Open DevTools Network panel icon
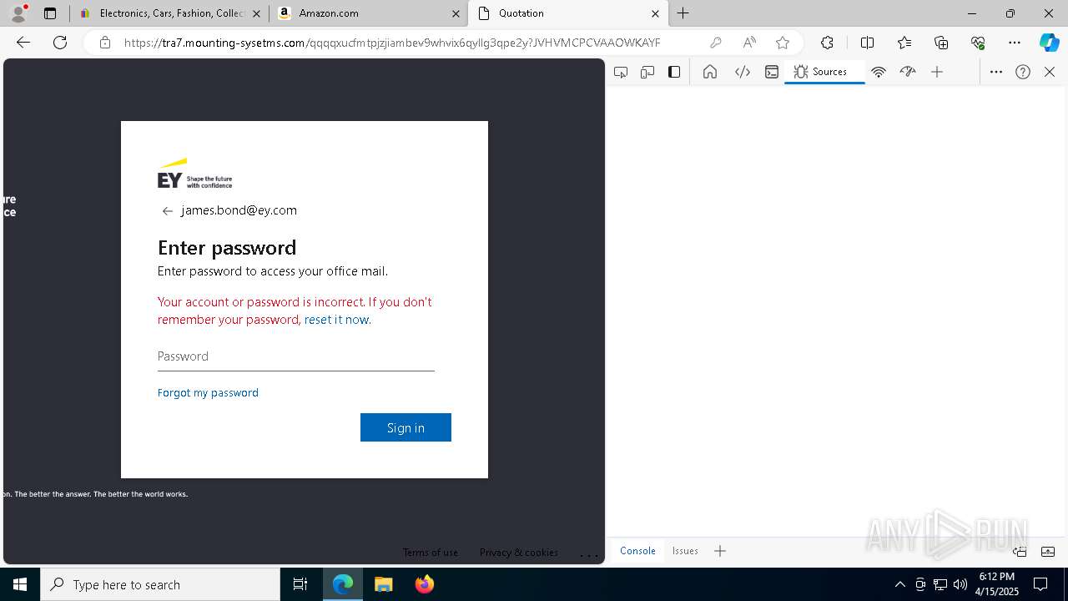 coord(878,72)
